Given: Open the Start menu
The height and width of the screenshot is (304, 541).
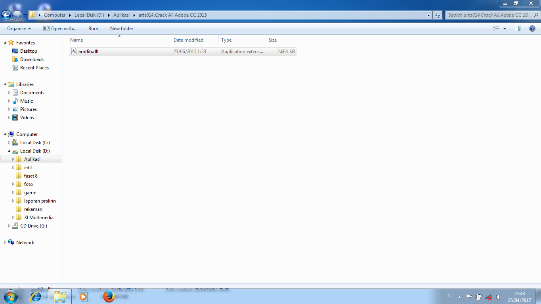Looking at the screenshot, I should pos(11,296).
